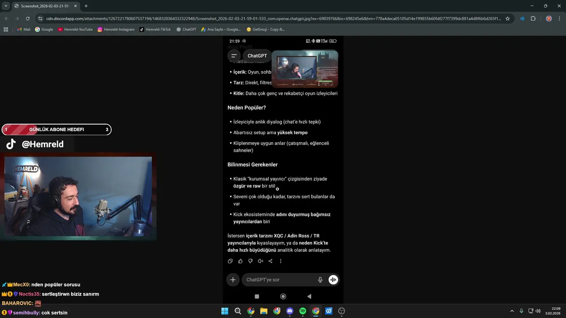Image resolution: width=566 pixels, height=318 pixels.
Task: Start dictation with the microphone in message box
Action: pyautogui.click(x=320, y=280)
